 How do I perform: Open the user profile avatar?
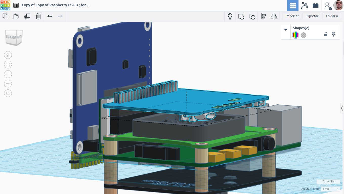[x=338, y=5]
